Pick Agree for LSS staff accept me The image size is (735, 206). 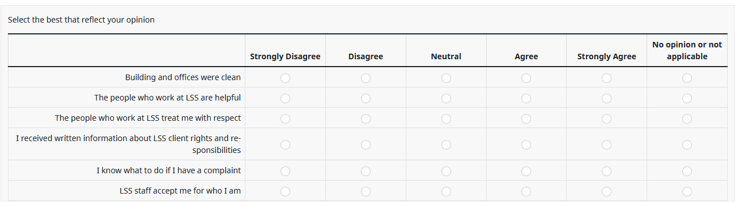tap(526, 191)
